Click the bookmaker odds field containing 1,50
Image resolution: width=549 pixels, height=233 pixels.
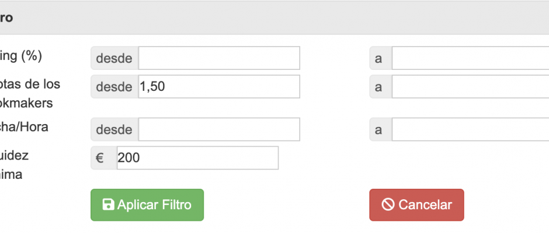(x=219, y=87)
